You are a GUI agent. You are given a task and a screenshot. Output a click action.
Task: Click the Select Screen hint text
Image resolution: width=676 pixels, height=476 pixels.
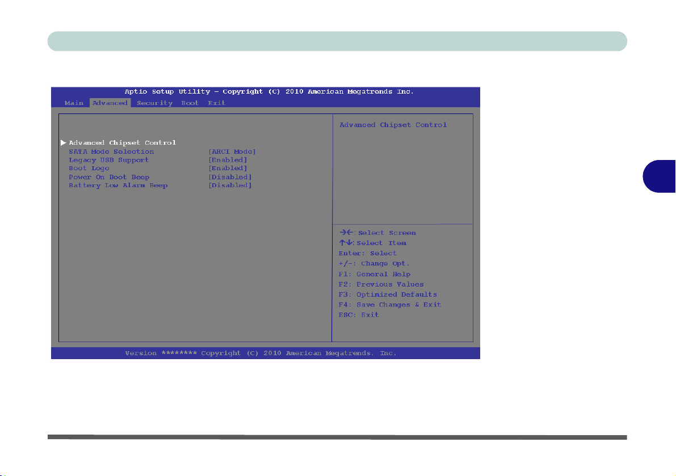[x=387, y=233]
